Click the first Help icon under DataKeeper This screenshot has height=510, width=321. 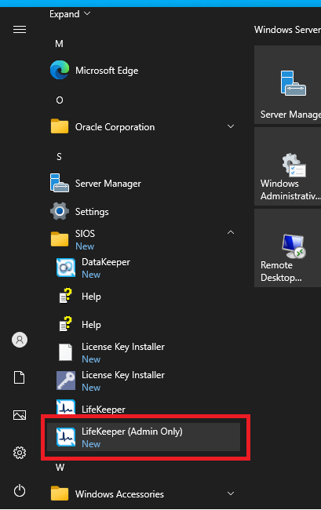click(x=66, y=296)
